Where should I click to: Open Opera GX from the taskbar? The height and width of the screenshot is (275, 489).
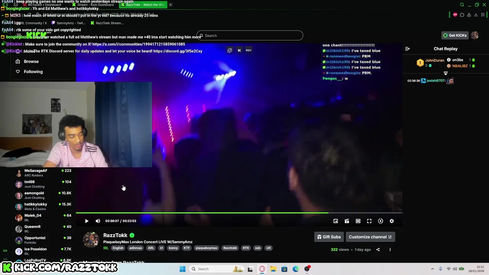coord(262,269)
